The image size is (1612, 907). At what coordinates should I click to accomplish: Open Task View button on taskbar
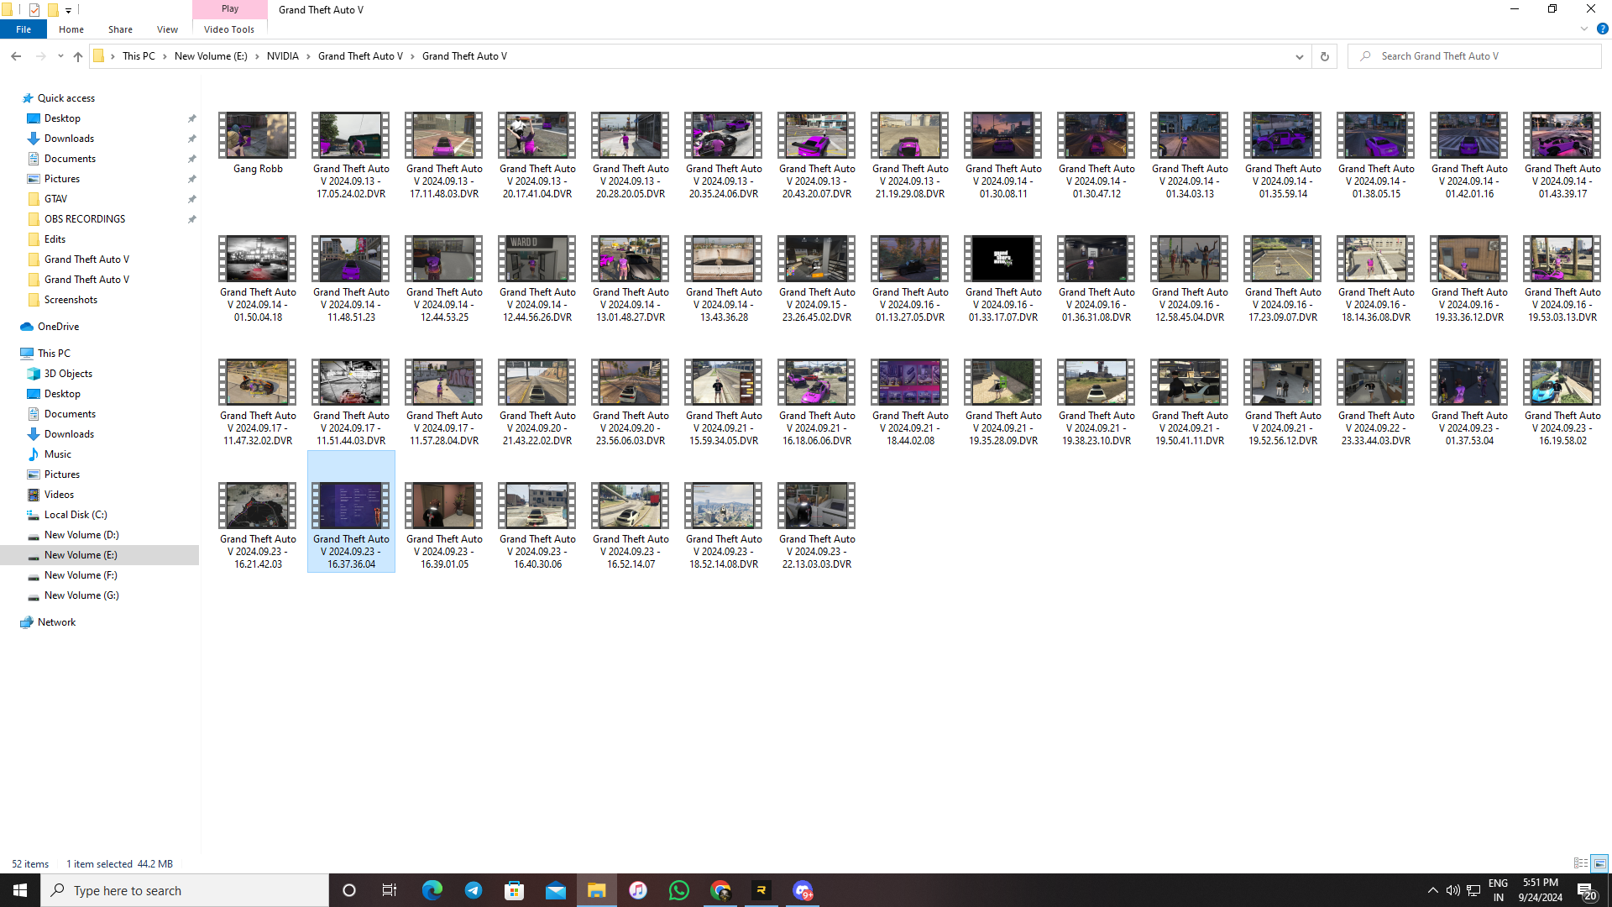coord(390,890)
